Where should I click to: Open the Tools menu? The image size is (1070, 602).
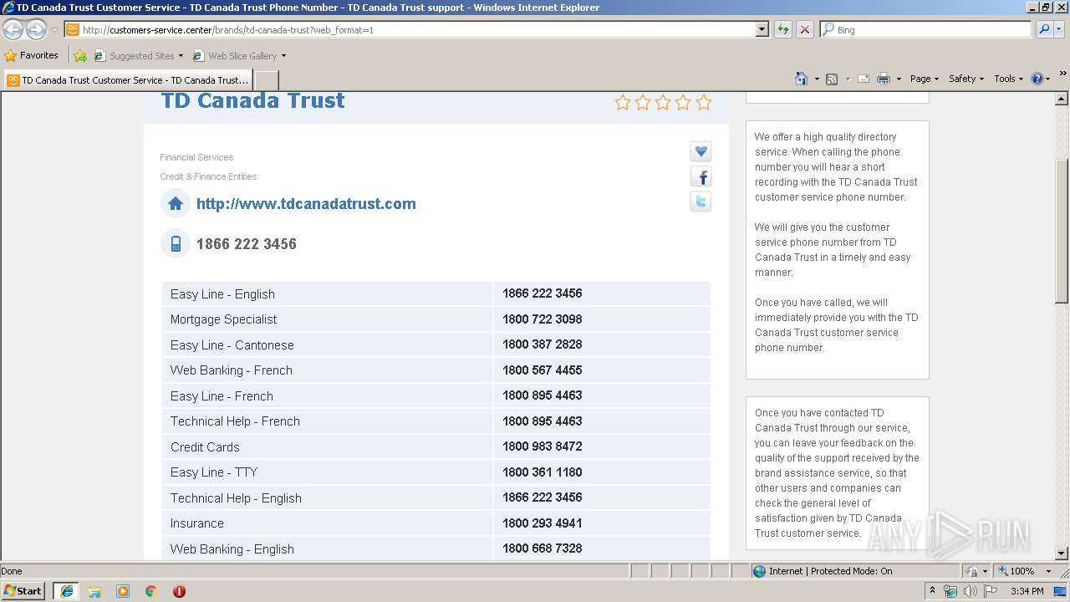tap(1008, 79)
